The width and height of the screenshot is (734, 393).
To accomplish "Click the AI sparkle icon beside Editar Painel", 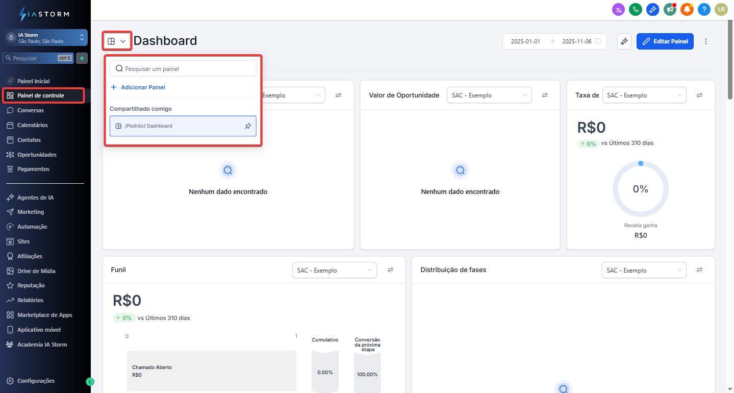I will (x=624, y=41).
